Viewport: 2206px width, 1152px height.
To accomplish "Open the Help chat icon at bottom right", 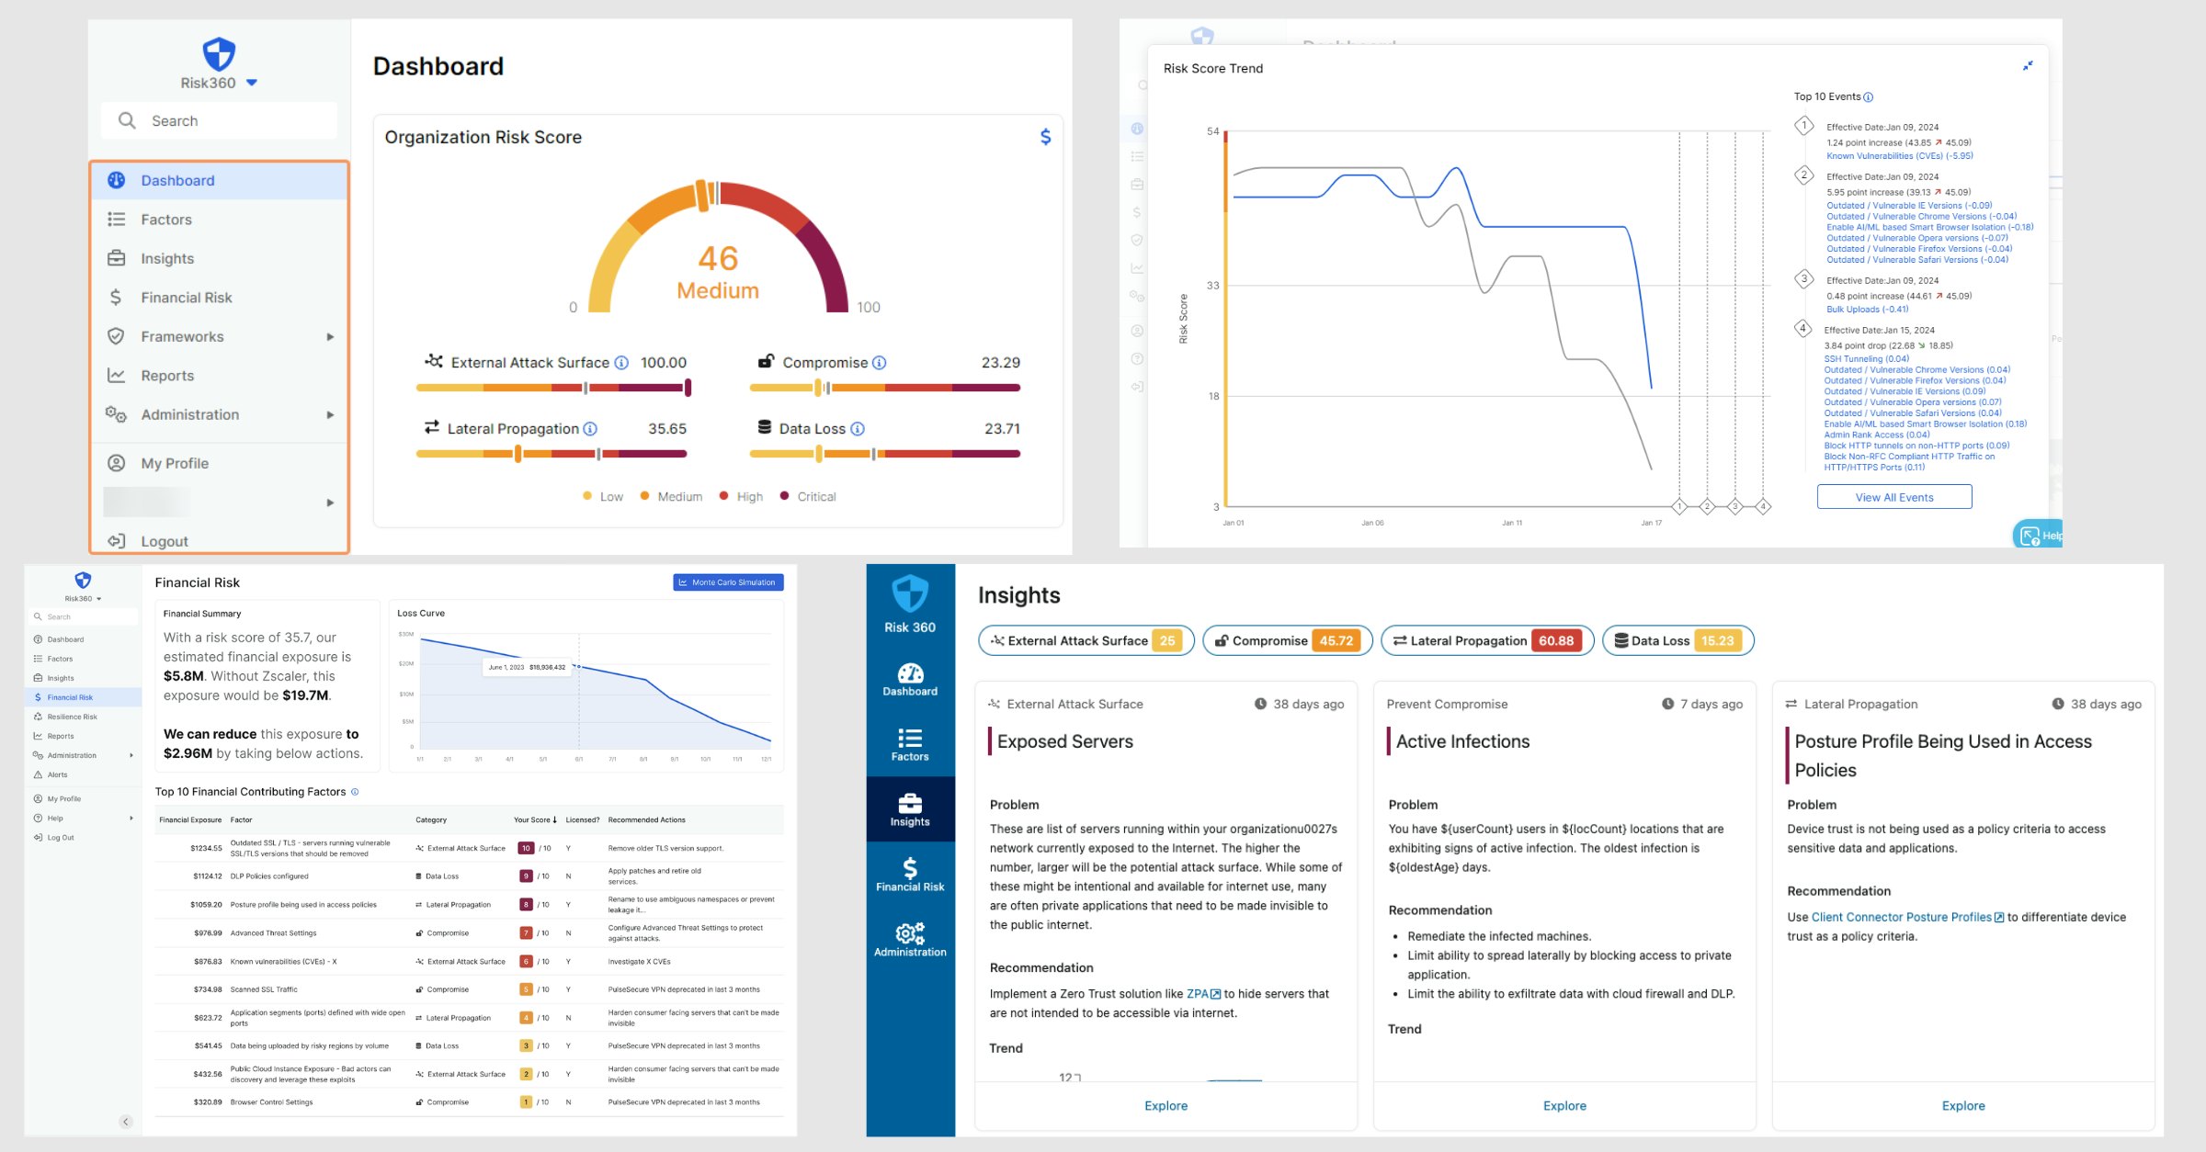I will tap(2030, 536).
